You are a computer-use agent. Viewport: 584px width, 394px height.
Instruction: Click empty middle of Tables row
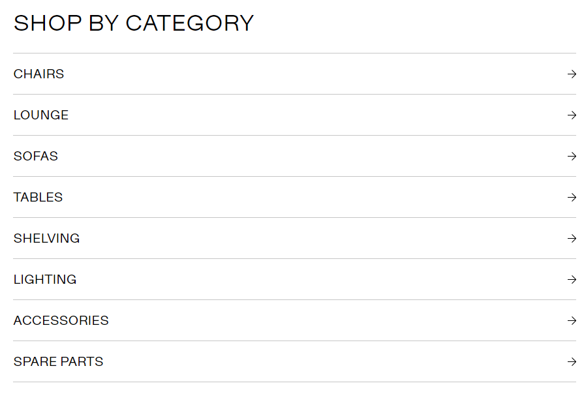tap(294, 198)
